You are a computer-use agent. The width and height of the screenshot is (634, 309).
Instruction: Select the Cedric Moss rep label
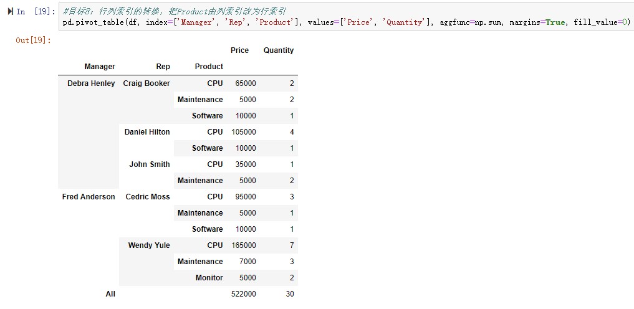(148, 197)
